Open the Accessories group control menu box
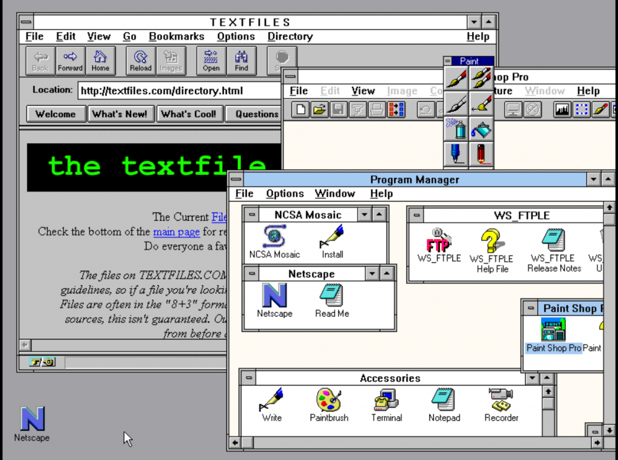This screenshot has height=460, width=618. coord(248,379)
